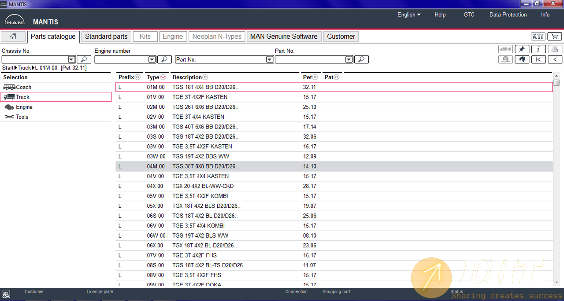Open the information 'i' icon
This screenshot has height=301, width=564.
(x=538, y=49)
